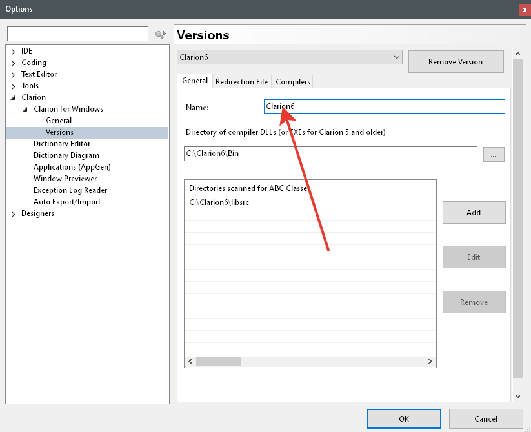Expand the Designers tree node
The height and width of the screenshot is (432, 531).
point(13,213)
